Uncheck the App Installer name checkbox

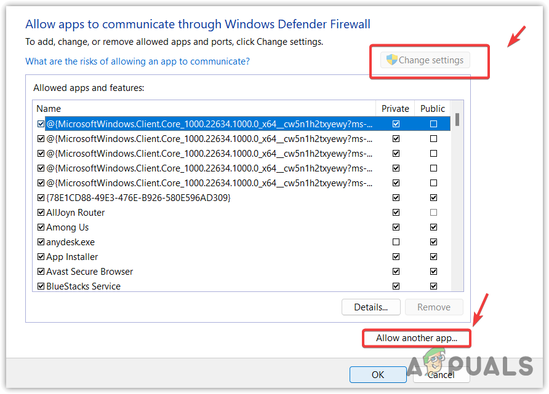tap(41, 257)
